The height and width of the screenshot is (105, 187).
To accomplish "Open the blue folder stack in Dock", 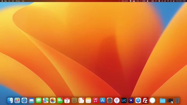I will click(x=162, y=100).
